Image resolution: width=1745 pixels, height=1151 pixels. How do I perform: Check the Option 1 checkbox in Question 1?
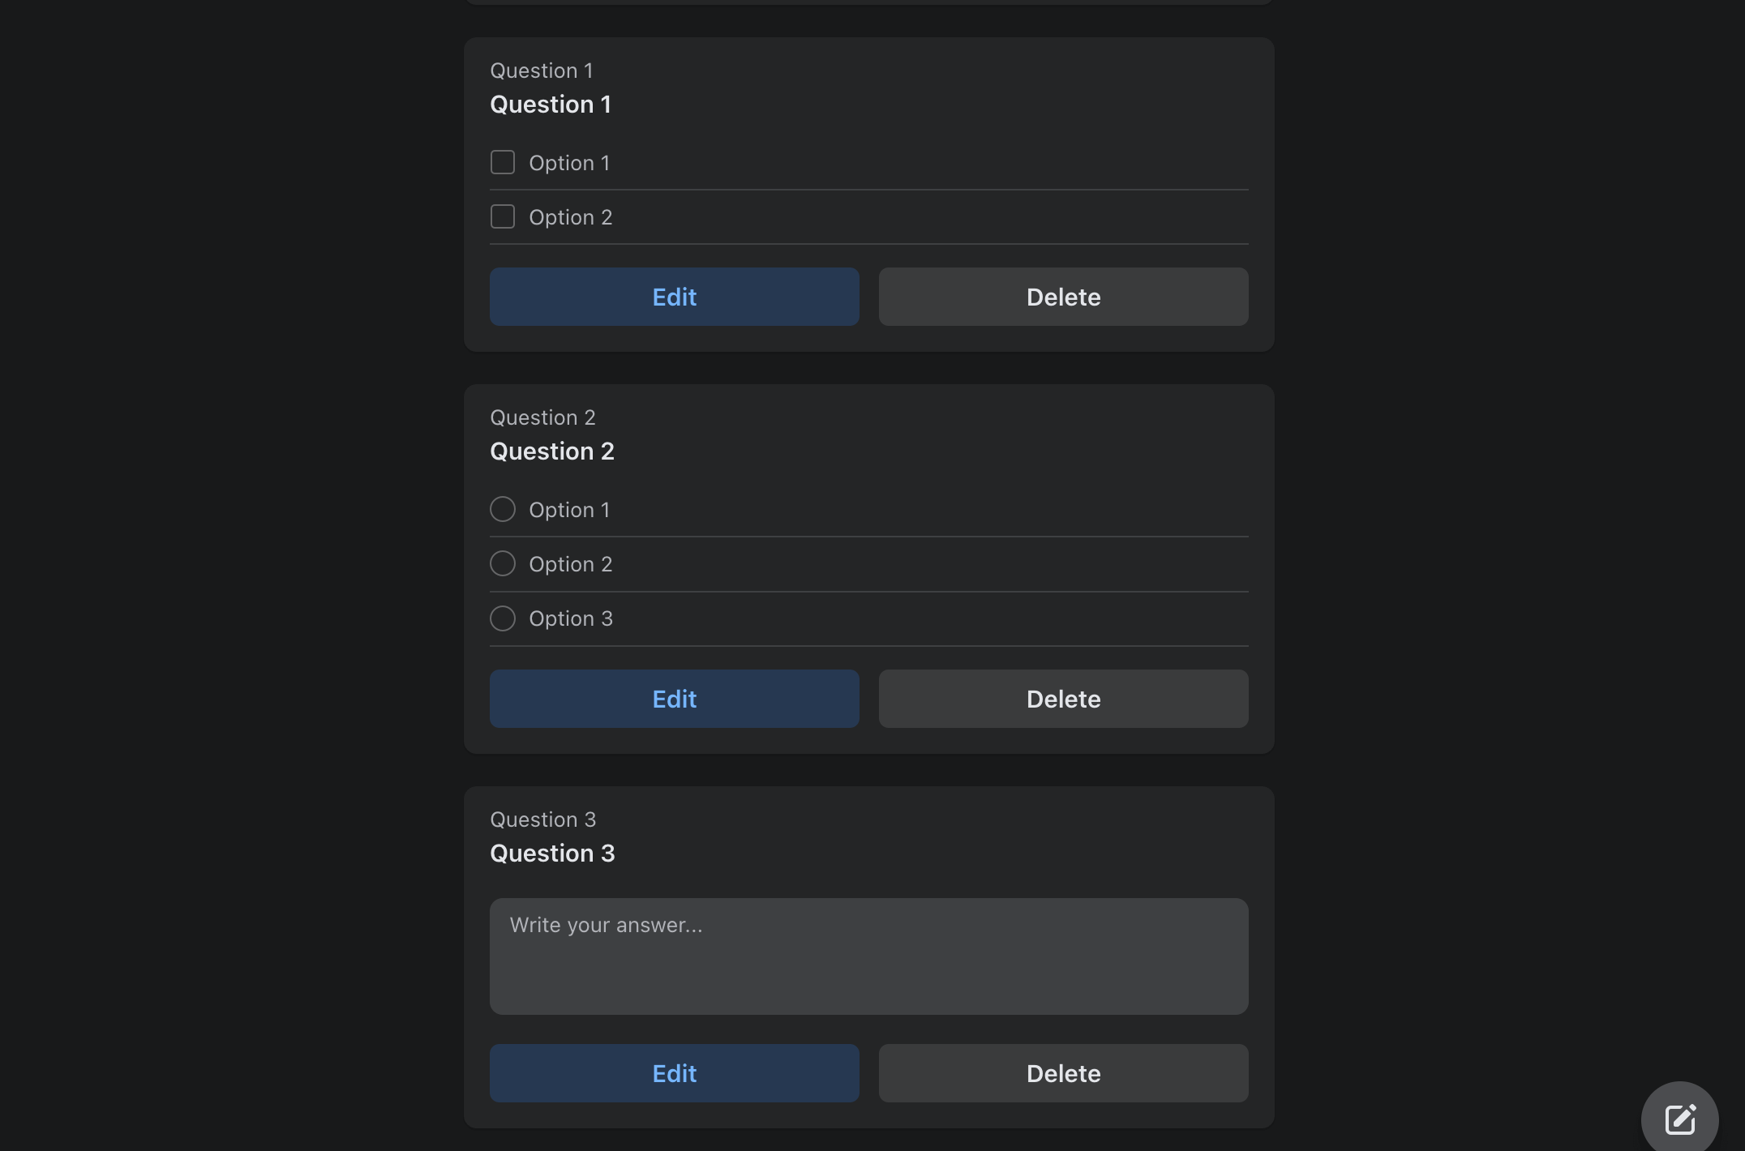click(503, 162)
